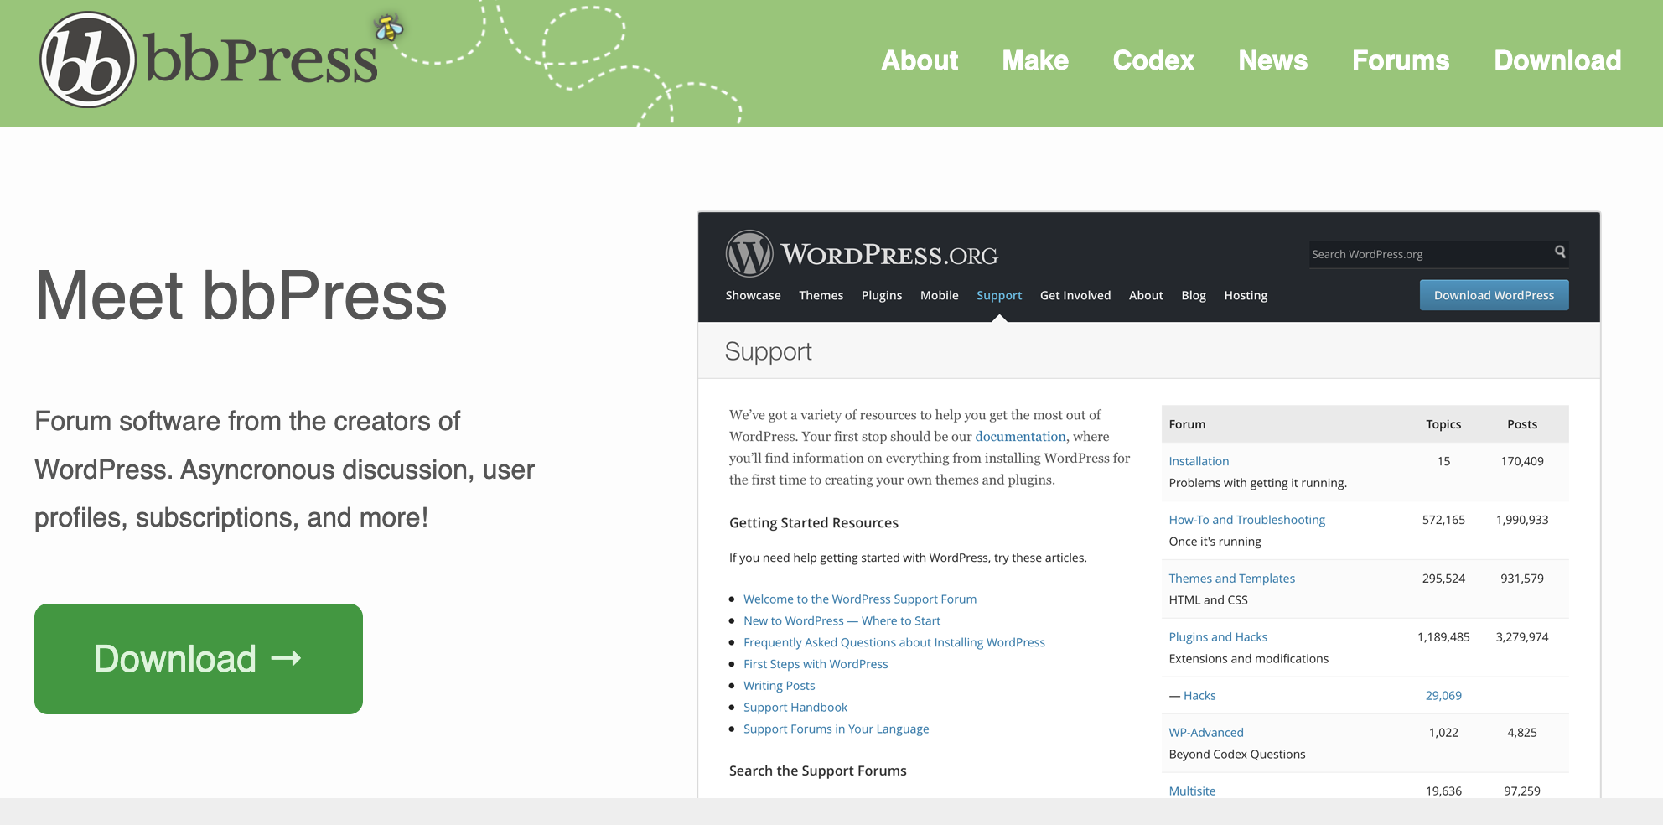The width and height of the screenshot is (1663, 825).
Task: Click the Support page heading
Action: (x=768, y=351)
